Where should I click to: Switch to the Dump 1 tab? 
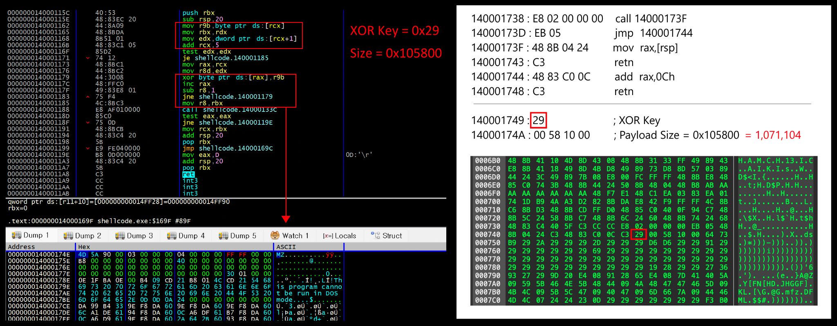[31, 235]
